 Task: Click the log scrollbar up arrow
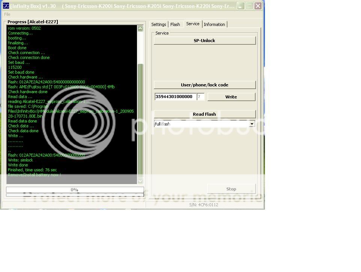tap(140, 29)
